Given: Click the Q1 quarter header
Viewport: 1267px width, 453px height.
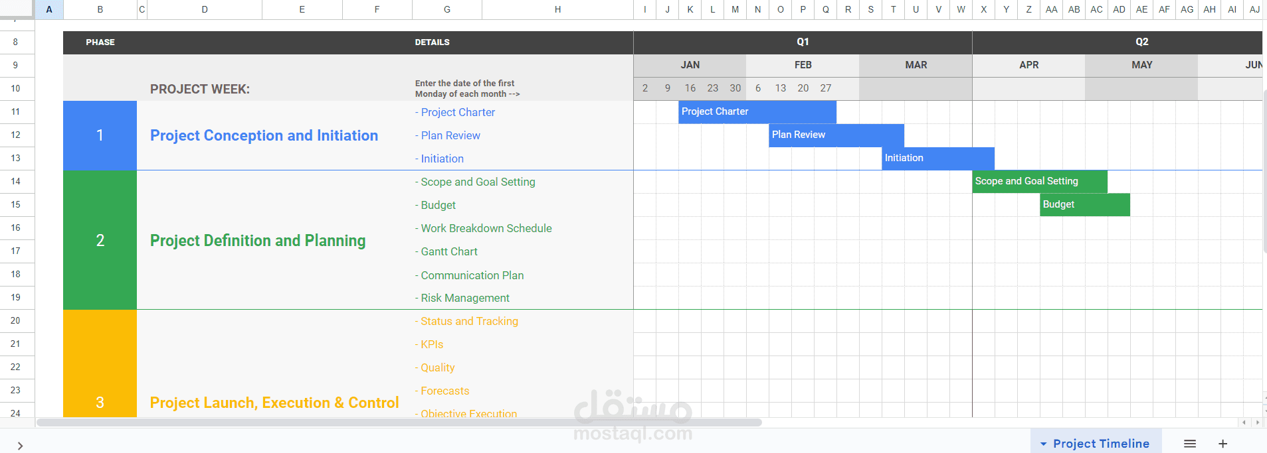Looking at the screenshot, I should (803, 42).
